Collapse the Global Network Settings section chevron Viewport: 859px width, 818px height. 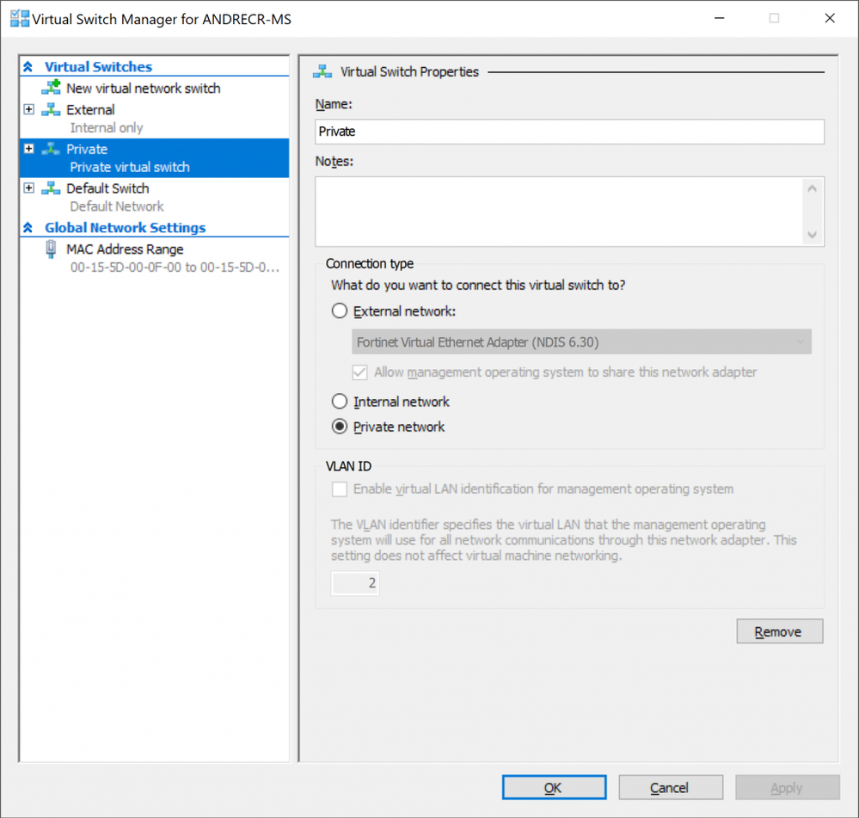[x=28, y=227]
